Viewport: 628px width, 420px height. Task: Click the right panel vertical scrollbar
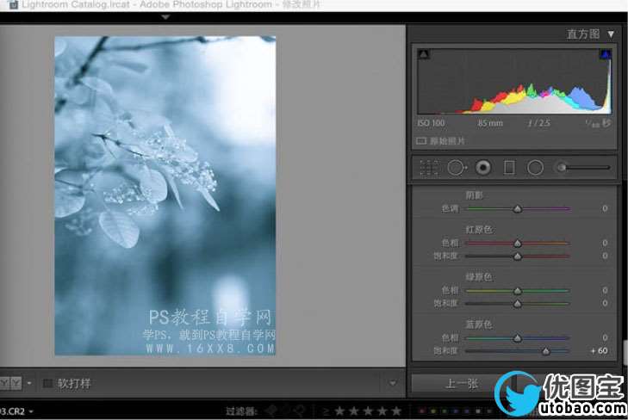point(625,351)
